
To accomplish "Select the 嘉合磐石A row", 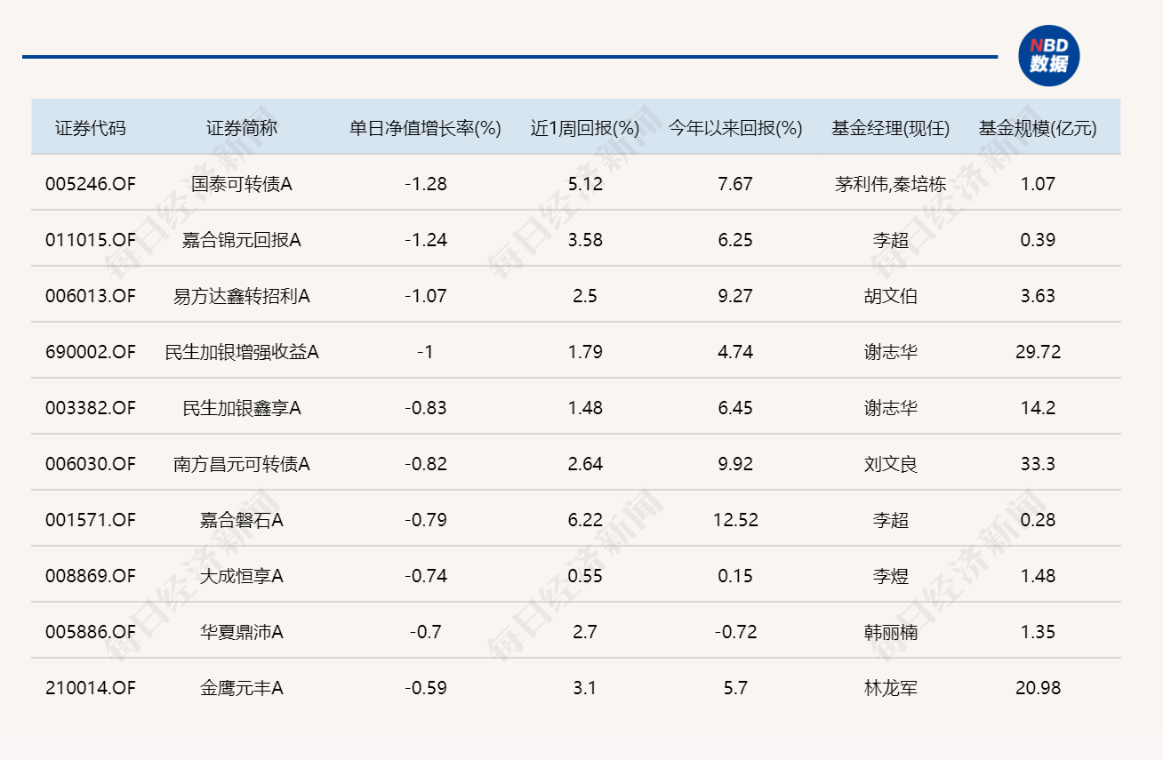I will tap(242, 520).
